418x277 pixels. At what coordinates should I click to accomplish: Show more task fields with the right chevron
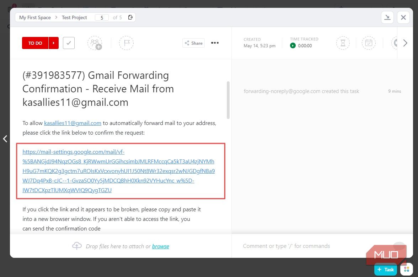click(405, 43)
